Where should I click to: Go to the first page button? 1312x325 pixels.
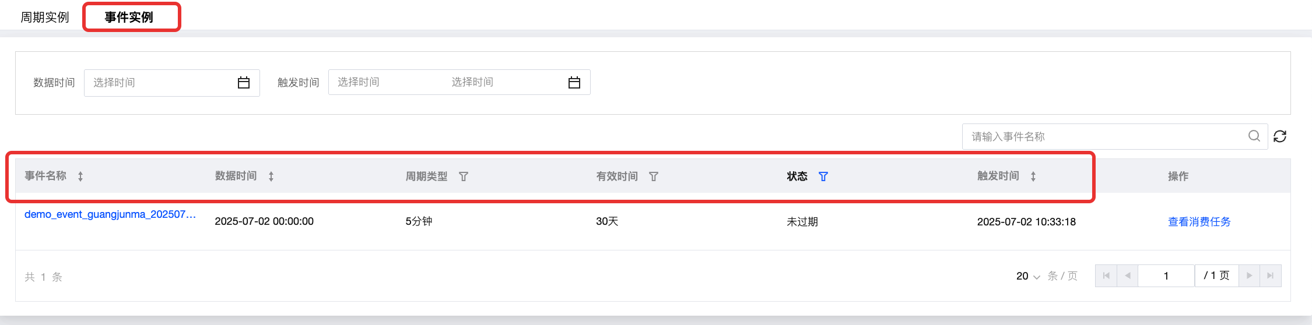tap(1106, 276)
